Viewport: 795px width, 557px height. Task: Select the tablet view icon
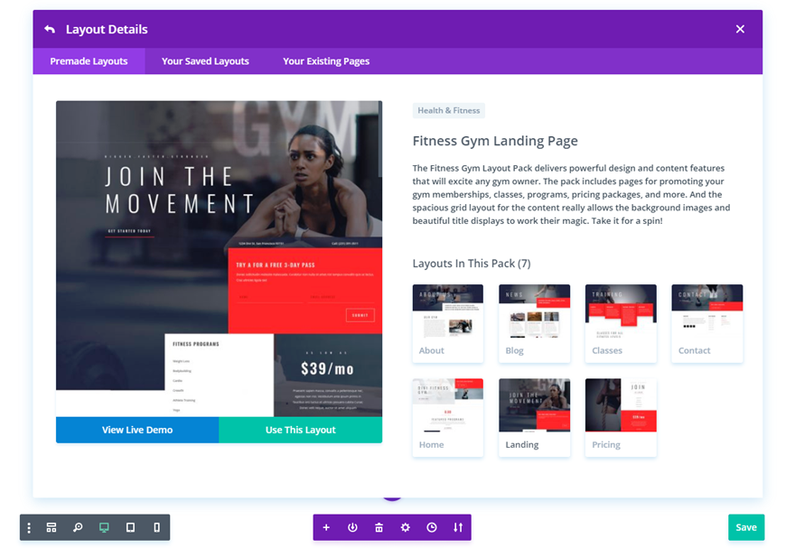point(130,527)
